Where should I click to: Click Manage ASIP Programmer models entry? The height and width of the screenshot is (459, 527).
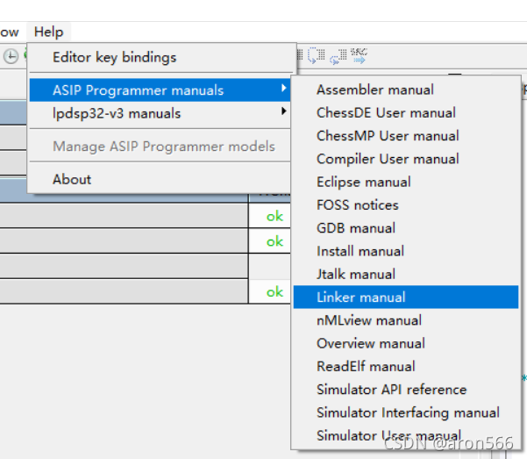(x=160, y=147)
